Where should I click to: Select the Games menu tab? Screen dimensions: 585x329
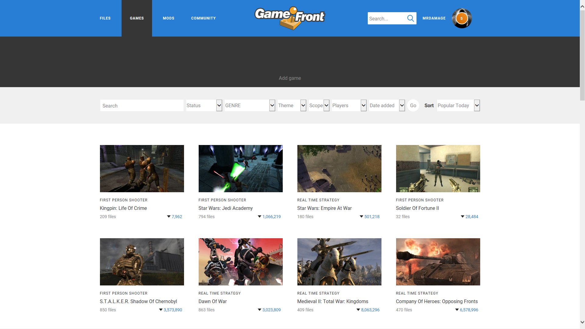point(137,18)
